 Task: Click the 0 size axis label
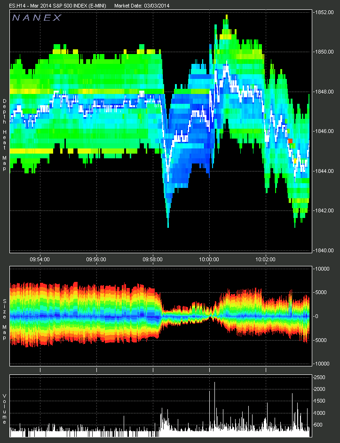pos(317,316)
